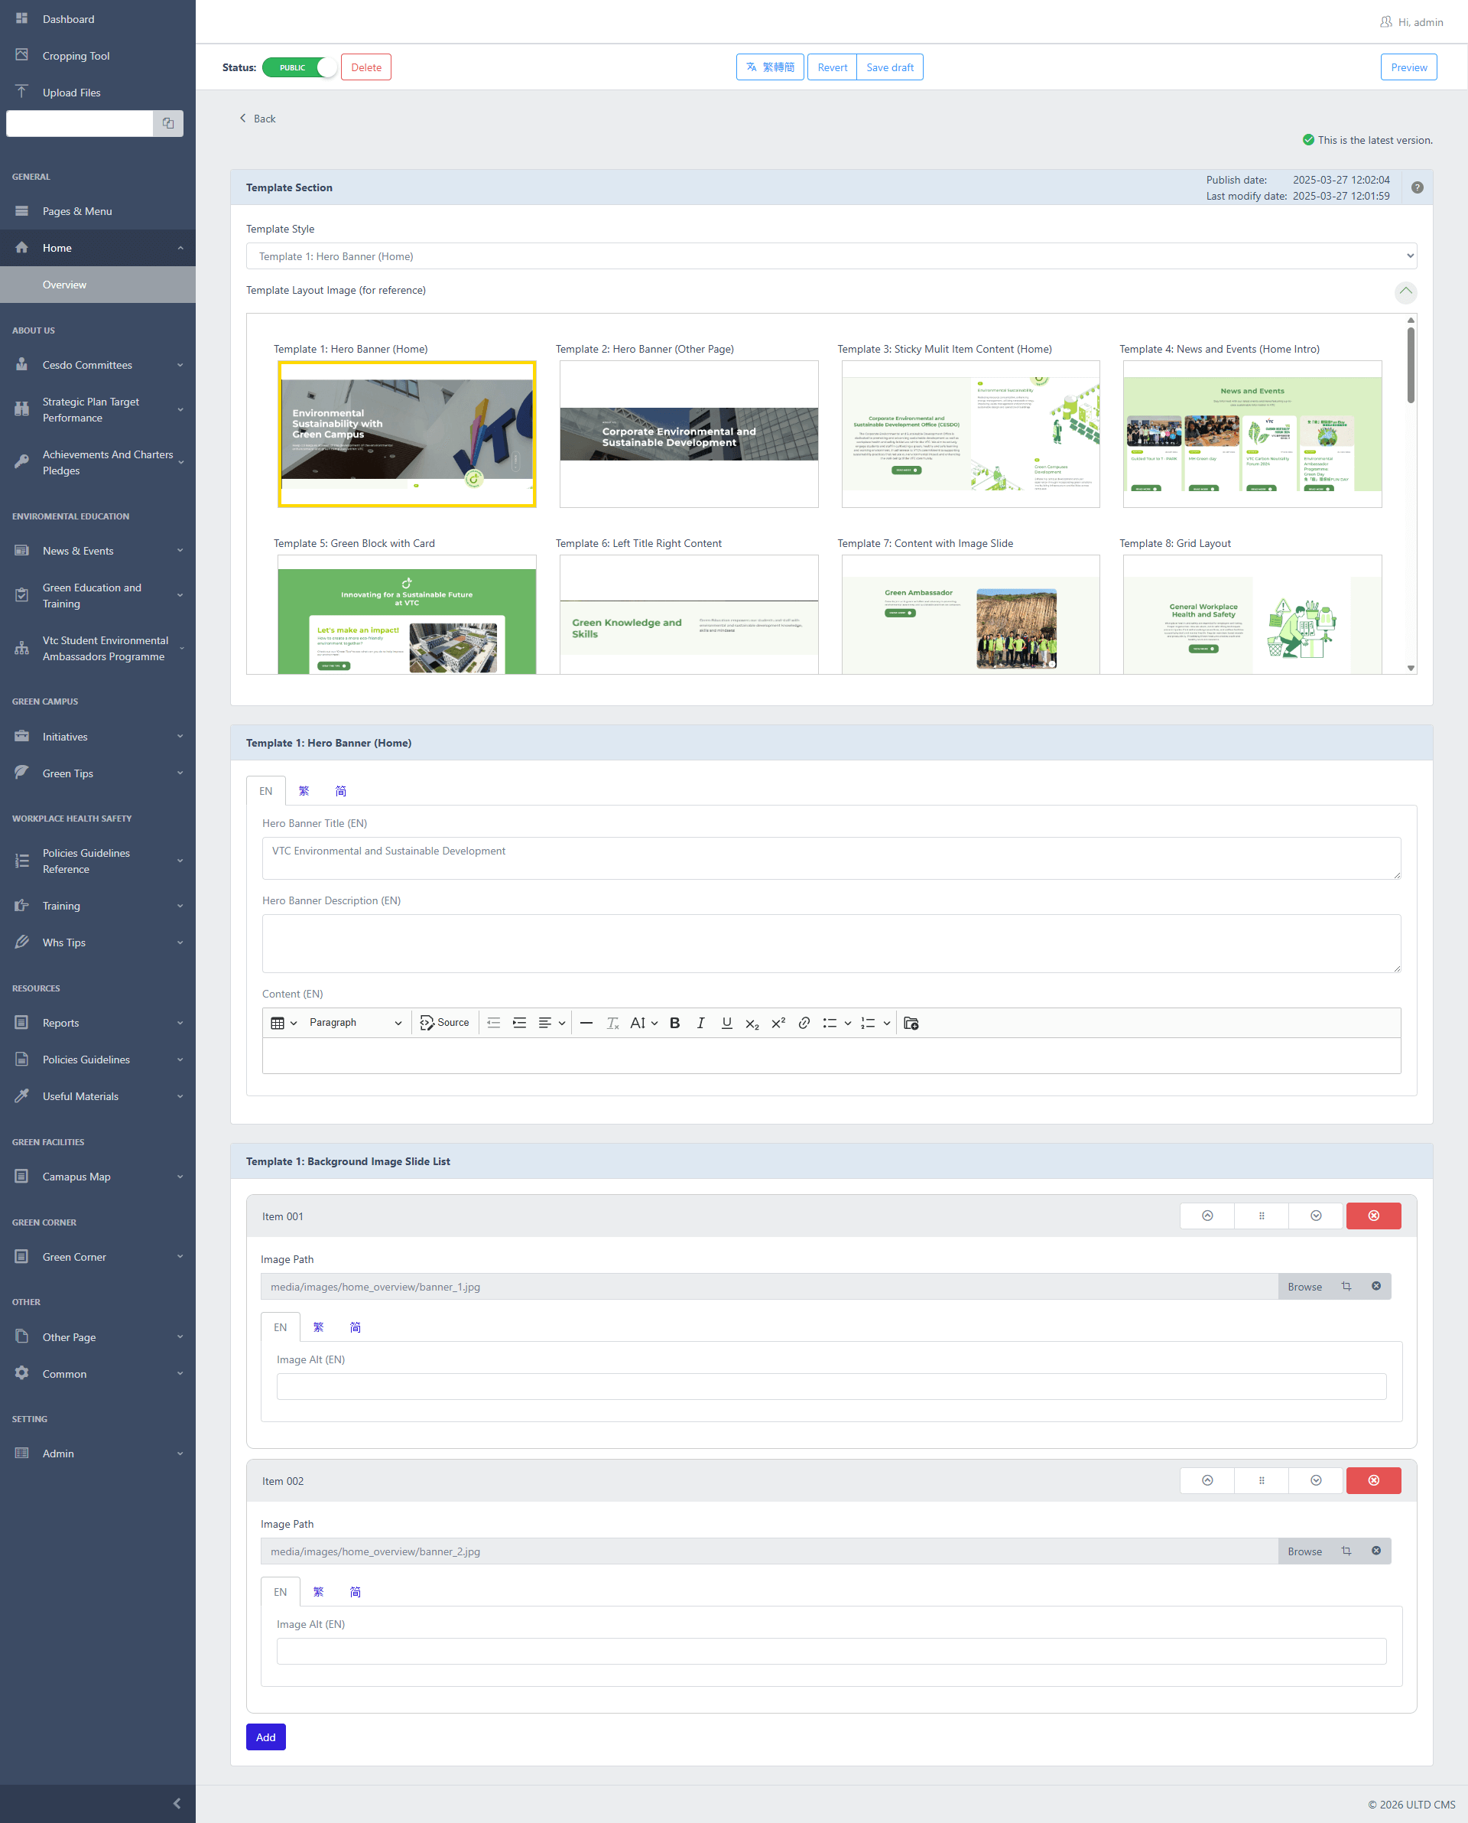Switch hero banner to the 简 tab
1468x1823 pixels.
tap(340, 791)
